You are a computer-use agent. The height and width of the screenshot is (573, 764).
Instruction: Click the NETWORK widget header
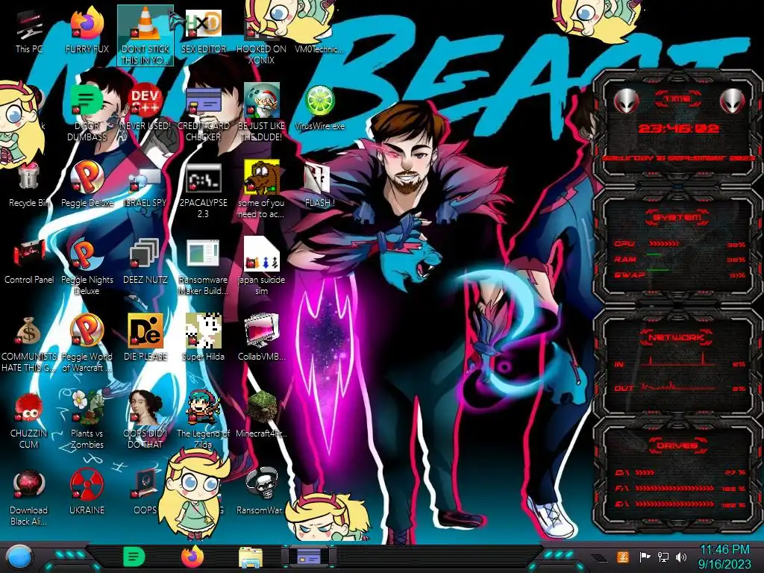click(677, 337)
